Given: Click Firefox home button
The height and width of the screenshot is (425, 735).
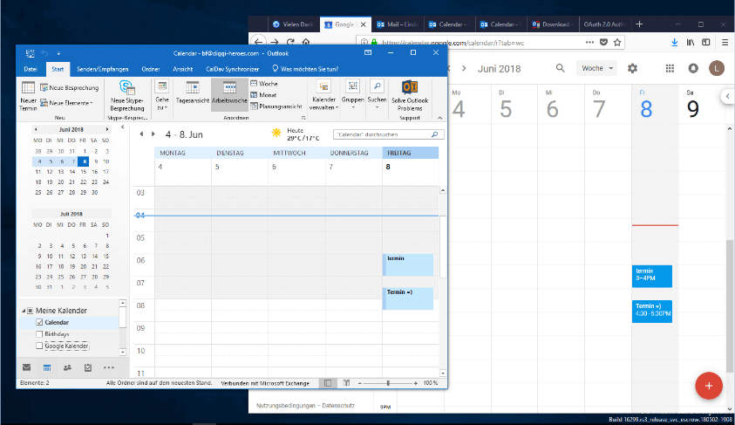Looking at the screenshot, I should 306,42.
